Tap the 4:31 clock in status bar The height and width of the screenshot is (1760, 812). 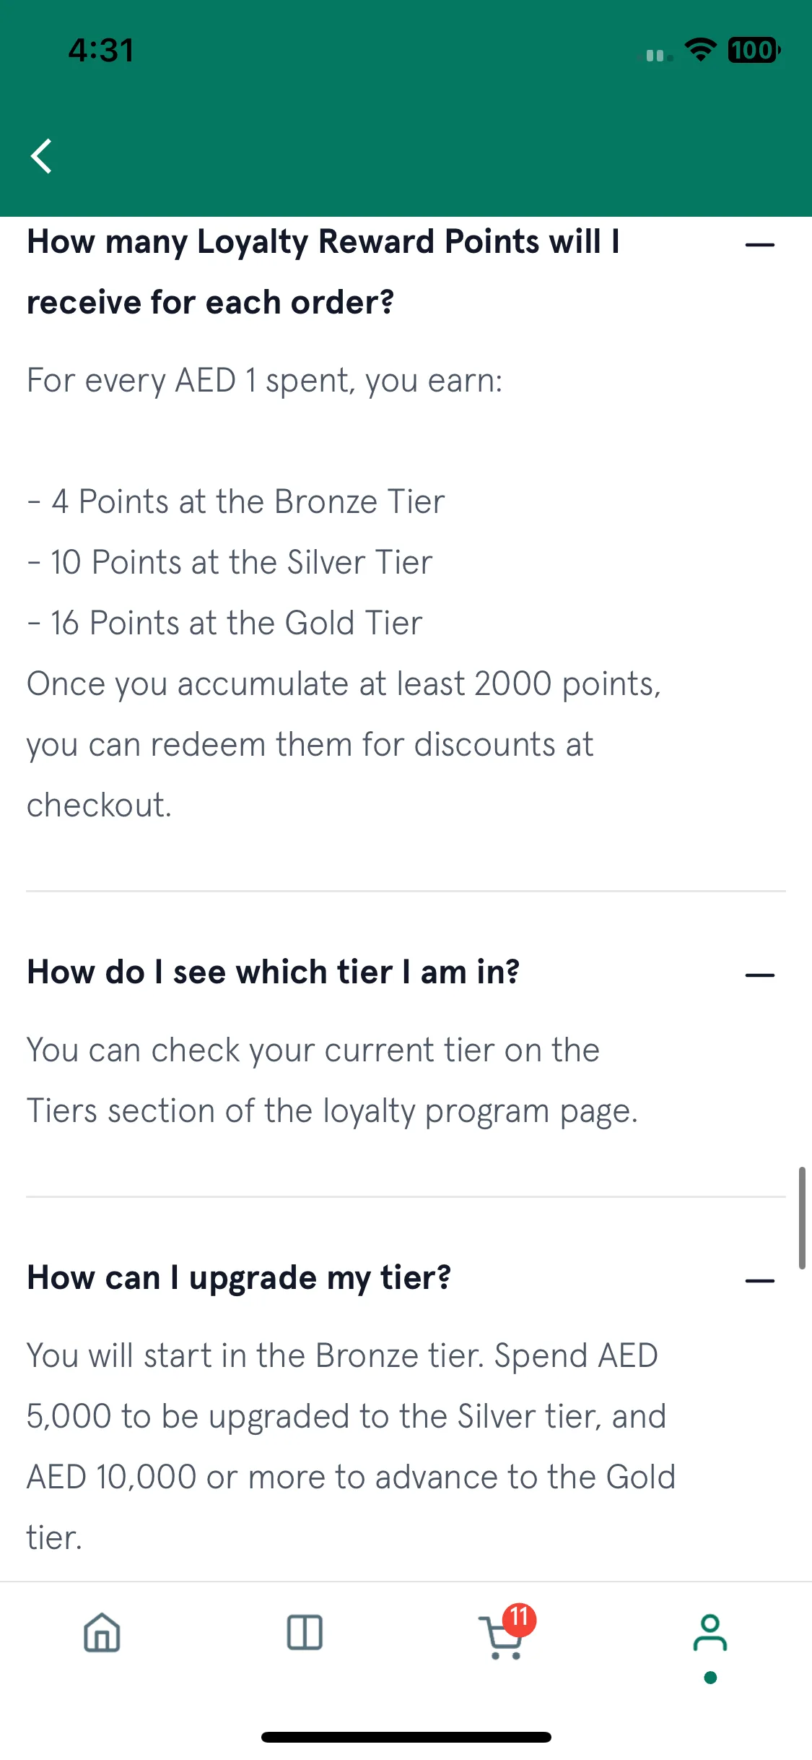(101, 51)
